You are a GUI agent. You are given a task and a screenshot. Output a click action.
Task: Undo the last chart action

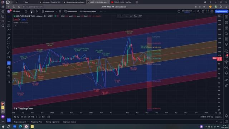[x=101, y=11]
